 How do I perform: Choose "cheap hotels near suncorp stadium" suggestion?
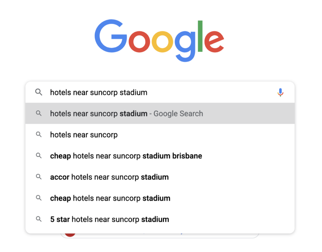110,198
